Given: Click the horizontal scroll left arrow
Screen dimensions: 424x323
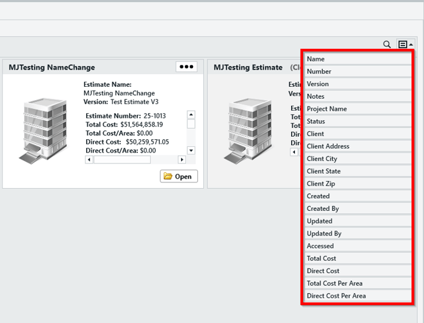Looking at the screenshot, I should click(89, 160).
